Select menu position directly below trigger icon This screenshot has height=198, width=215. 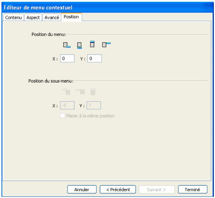coord(79,45)
